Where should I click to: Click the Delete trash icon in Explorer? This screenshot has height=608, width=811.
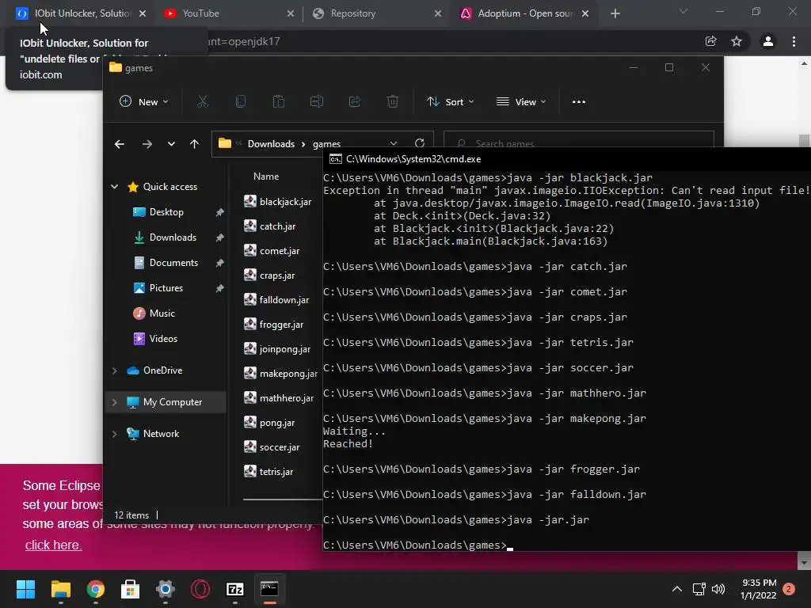(x=393, y=102)
